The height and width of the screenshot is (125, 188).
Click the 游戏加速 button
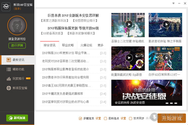click(17, 118)
